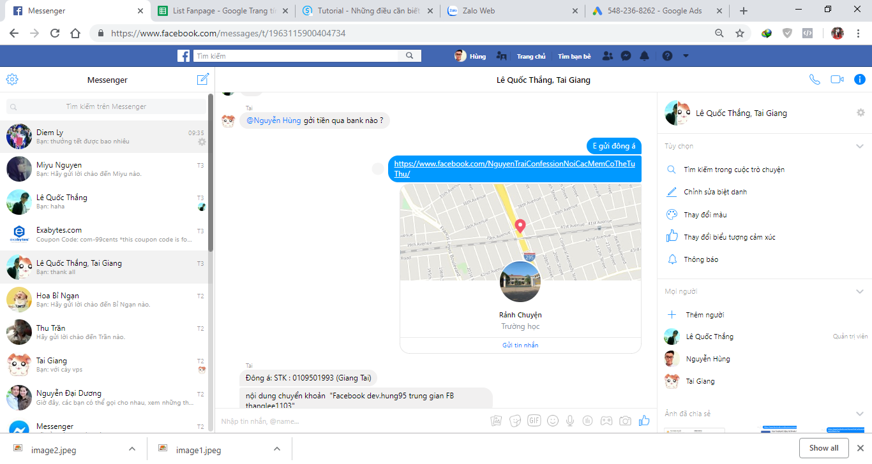
Task: Send a thumbs-up like
Action: click(x=644, y=421)
